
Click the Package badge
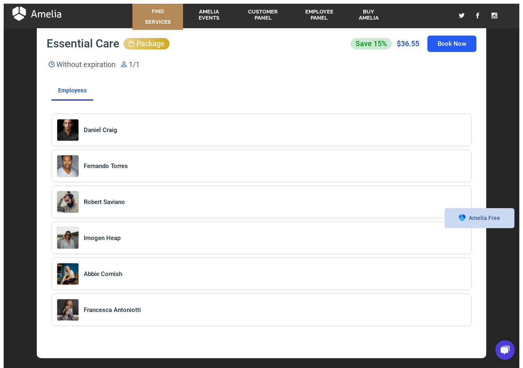(x=146, y=44)
